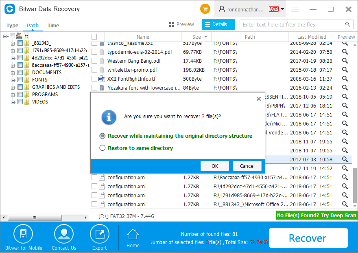Viewport: 358px width, 253px height.
Task: Click the user account profile icon
Action: point(221,9)
